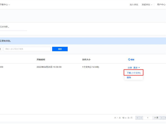Viewport: 166px width, 124px height.
Task: Open the 下载中心 dropdown menu
Action: pyautogui.click(x=5, y=4)
